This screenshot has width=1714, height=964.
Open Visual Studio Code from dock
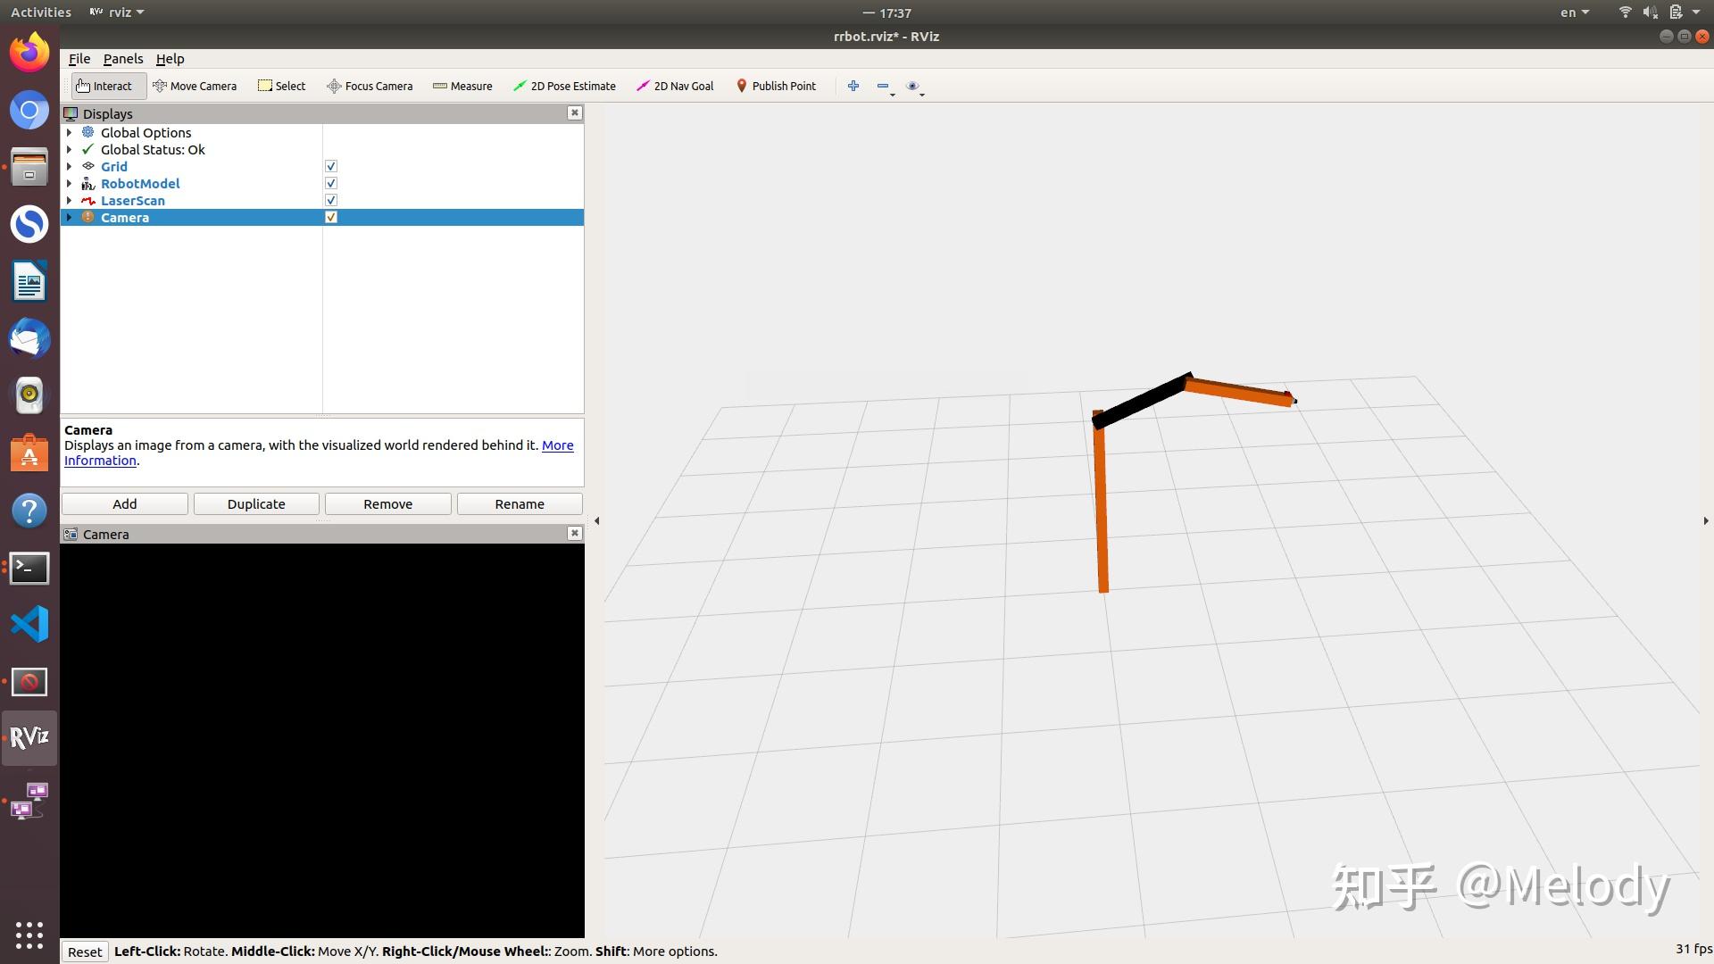29,624
